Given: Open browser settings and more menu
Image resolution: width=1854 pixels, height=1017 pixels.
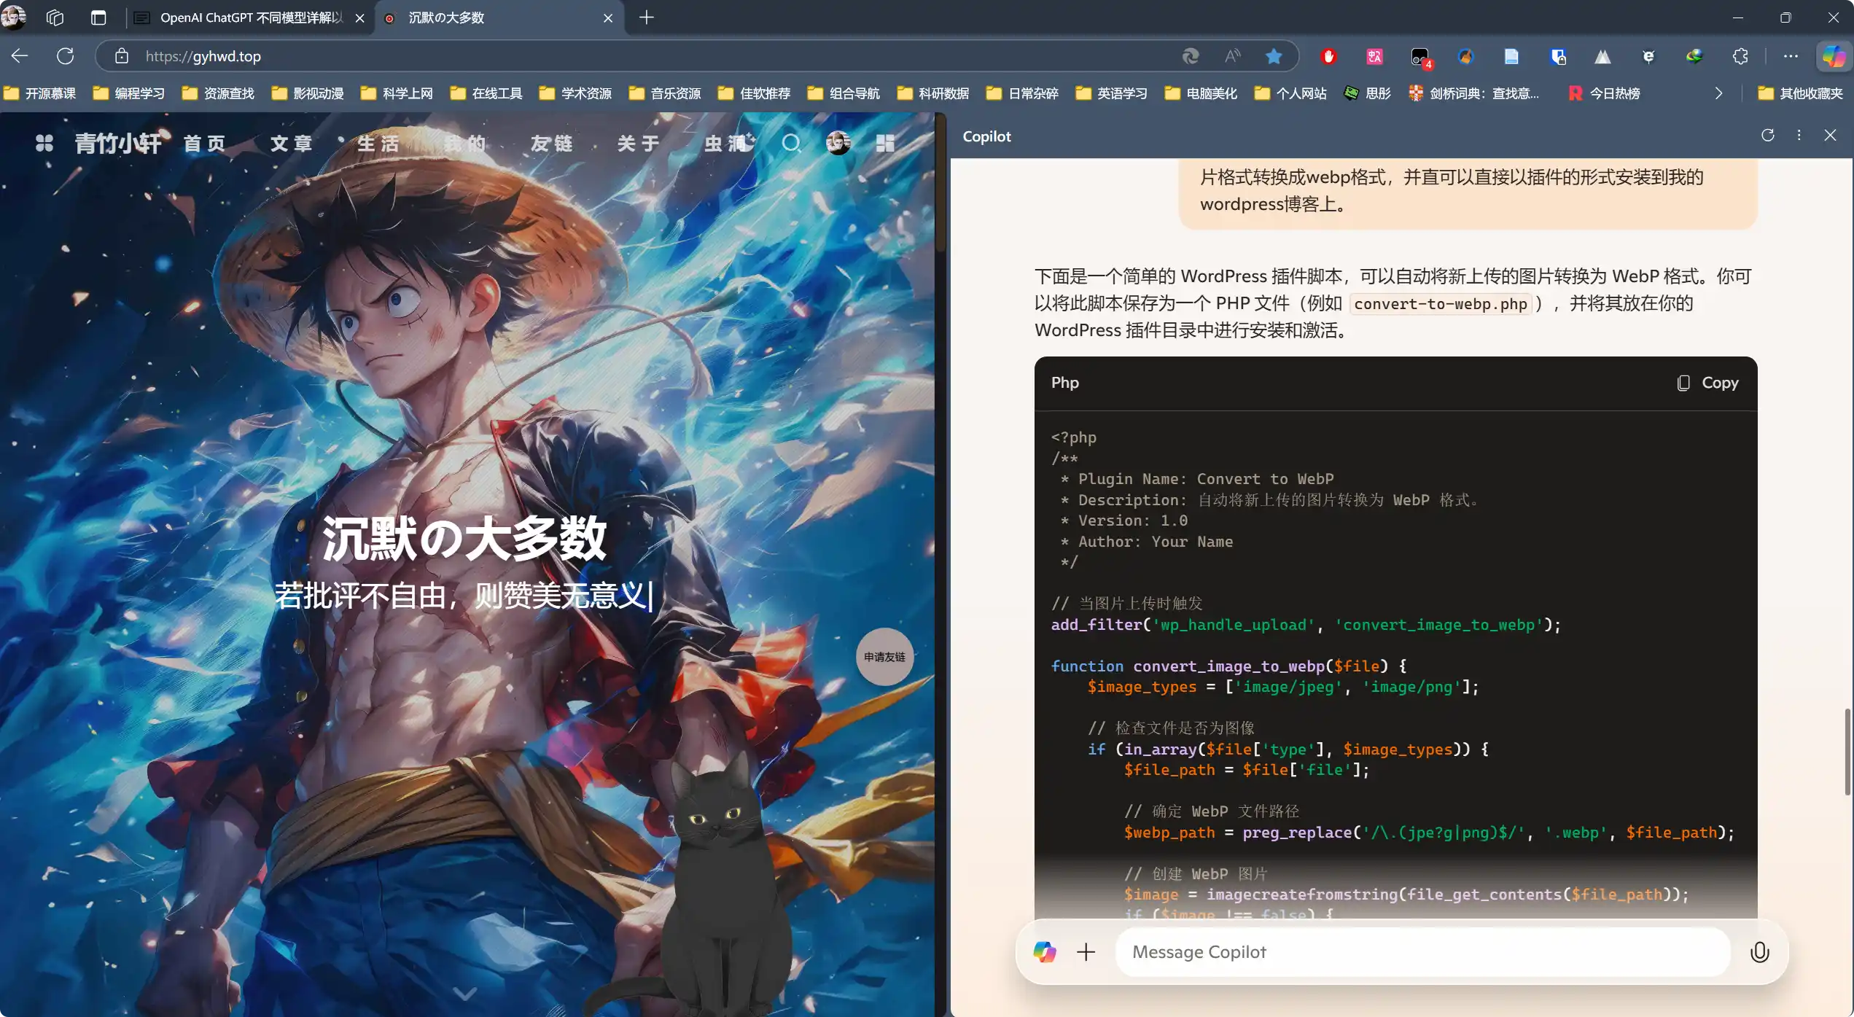Looking at the screenshot, I should (x=1791, y=56).
